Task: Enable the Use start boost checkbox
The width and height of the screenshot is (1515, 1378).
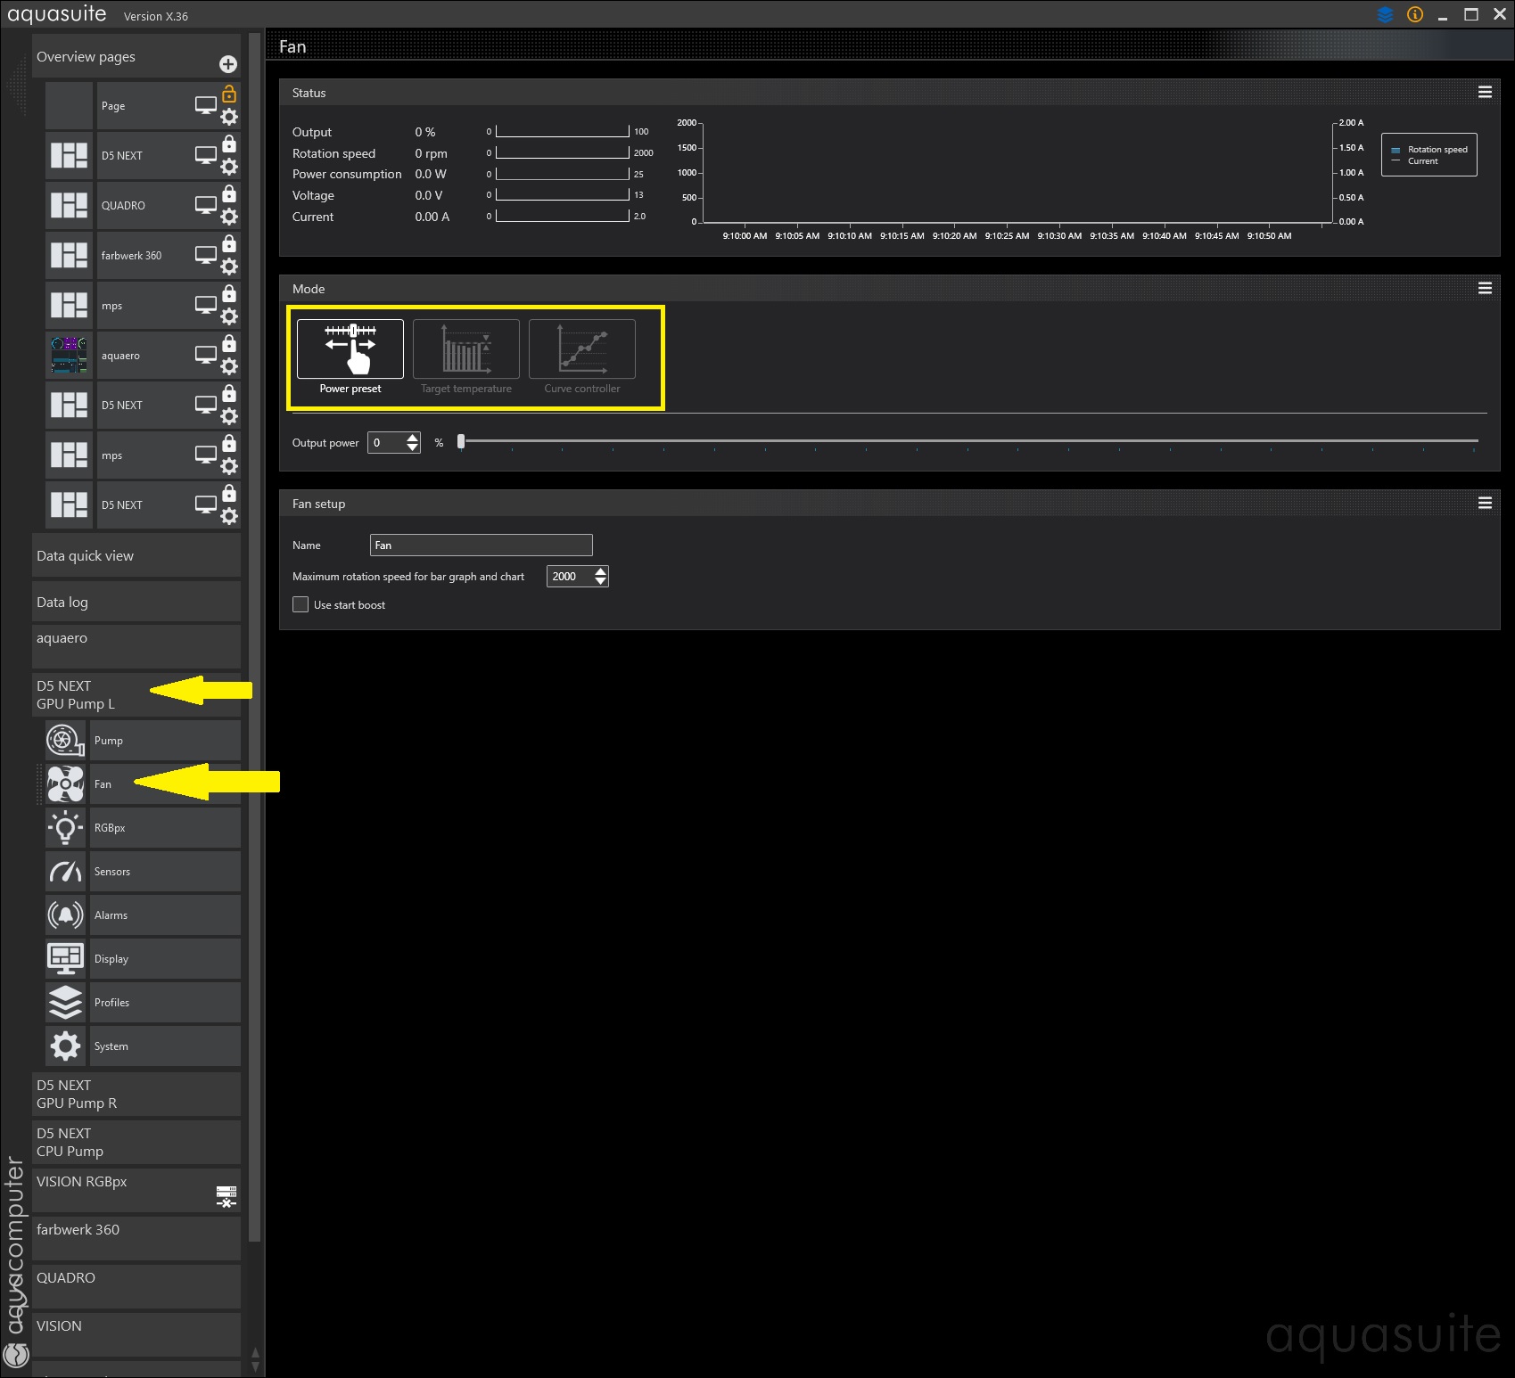Action: pyautogui.click(x=301, y=604)
